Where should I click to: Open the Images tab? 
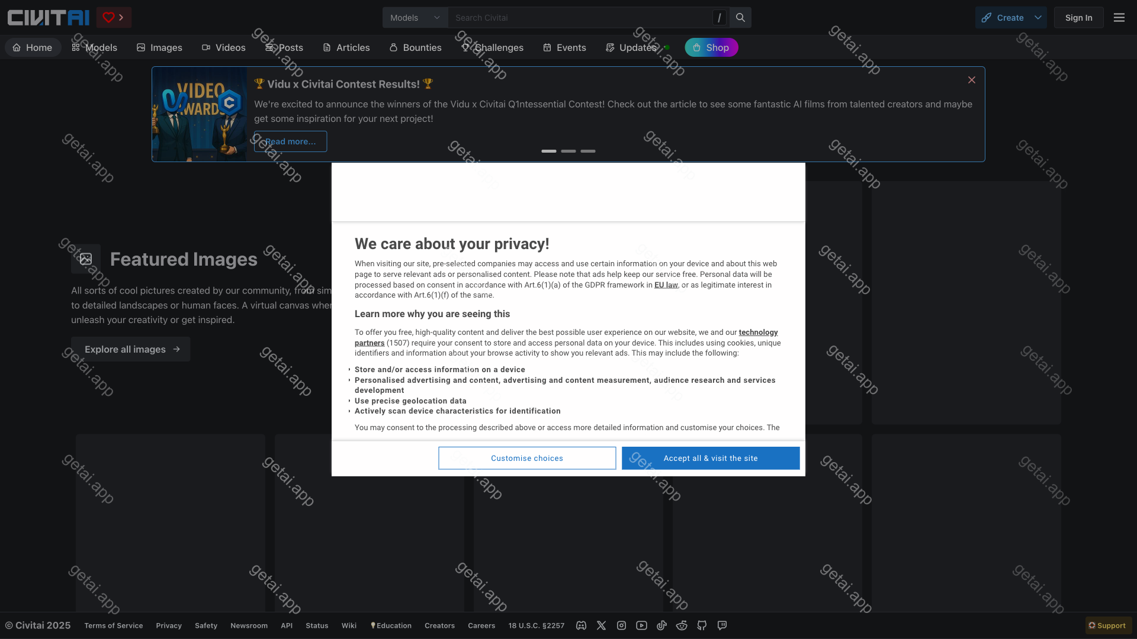[x=159, y=47]
